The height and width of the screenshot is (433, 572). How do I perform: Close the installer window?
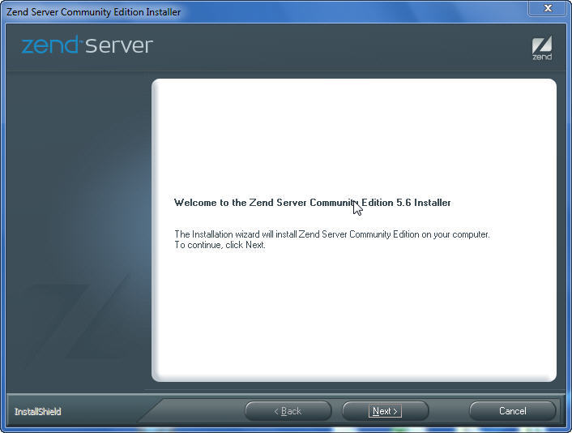coord(548,8)
